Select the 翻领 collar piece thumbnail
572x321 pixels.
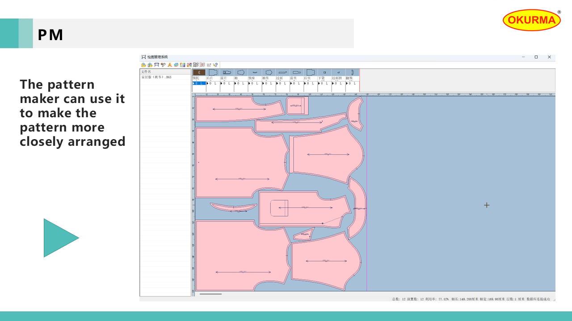click(352, 72)
